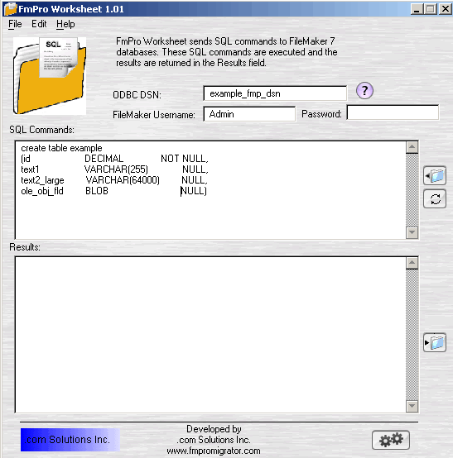Click inside the SQL Commands text area
This screenshot has height=458, width=453.
tap(210, 190)
